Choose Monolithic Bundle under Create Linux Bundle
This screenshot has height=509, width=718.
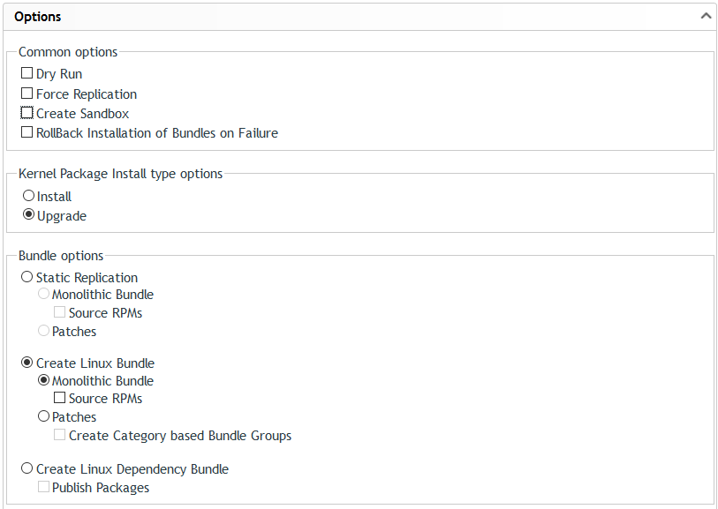pos(44,381)
